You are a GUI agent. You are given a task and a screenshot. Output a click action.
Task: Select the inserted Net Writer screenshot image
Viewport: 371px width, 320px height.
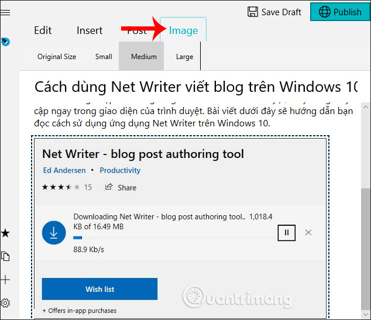click(180, 228)
